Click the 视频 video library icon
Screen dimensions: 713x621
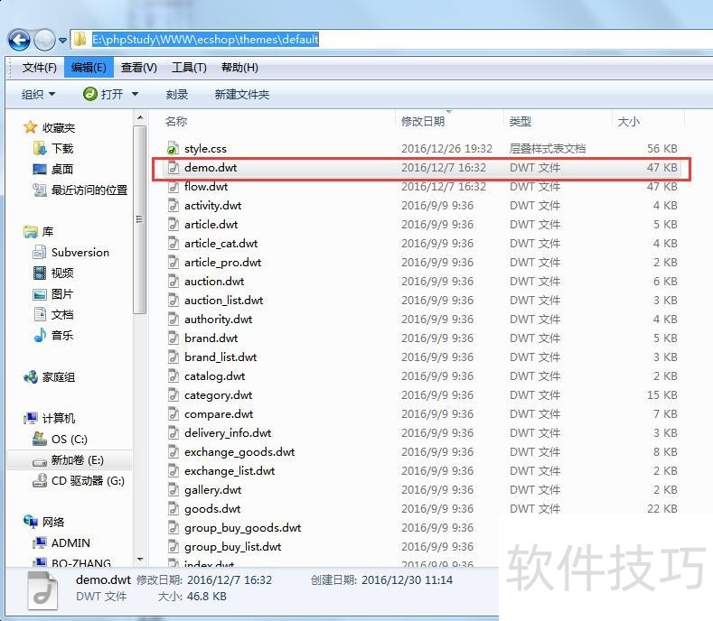tap(40, 273)
